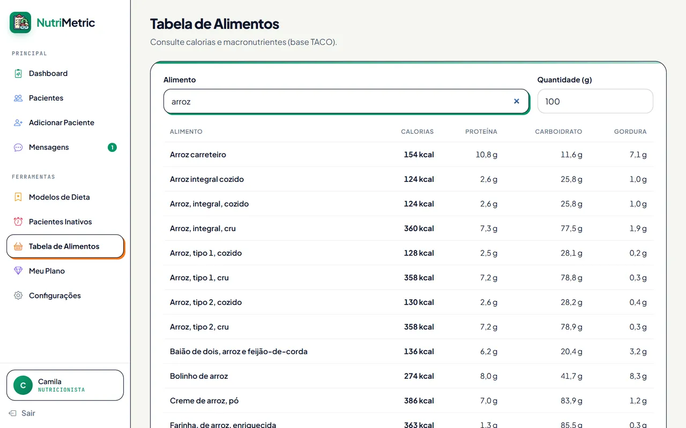Click the Proteína column header
Screen dimensions: 686x428
coord(481,132)
